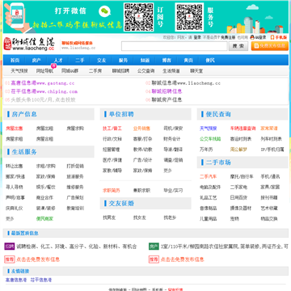Viewport: 291px width, 291px height.
Task: Open the 司机/保安 jobs category
Action: 173,129
